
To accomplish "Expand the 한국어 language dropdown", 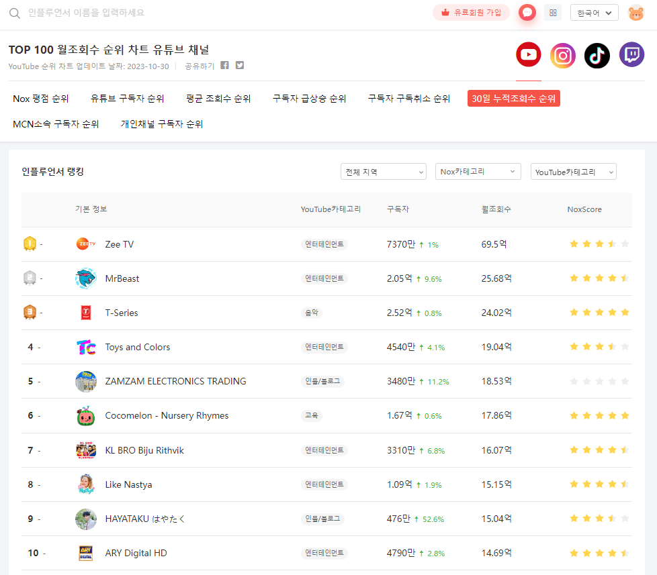I will [594, 13].
